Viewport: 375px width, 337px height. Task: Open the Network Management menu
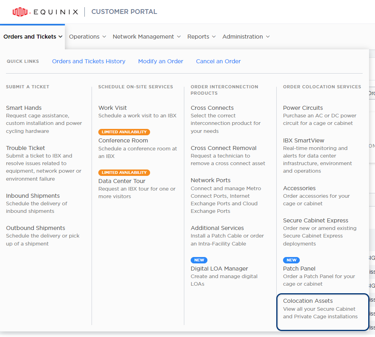coord(146,37)
